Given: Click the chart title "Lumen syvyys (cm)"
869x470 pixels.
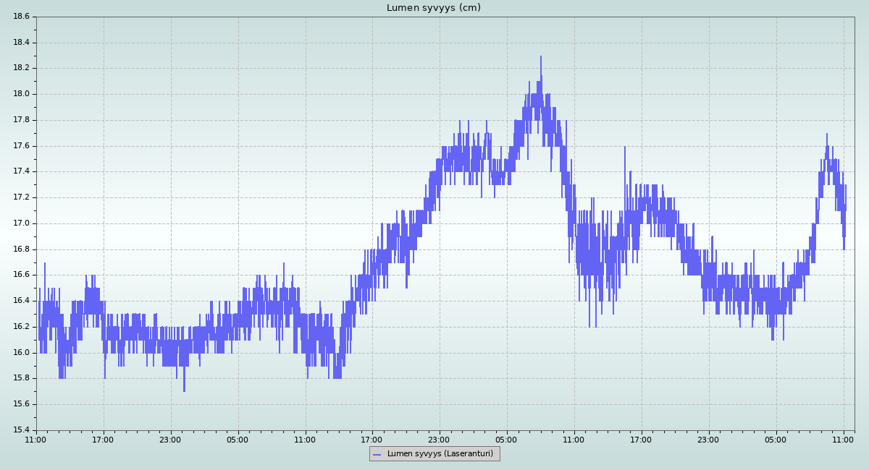Looking at the screenshot, I should coord(433,8).
